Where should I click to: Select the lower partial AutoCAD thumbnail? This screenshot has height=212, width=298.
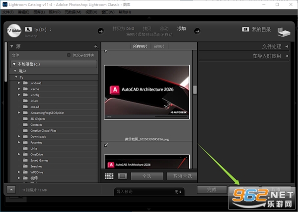147,162
